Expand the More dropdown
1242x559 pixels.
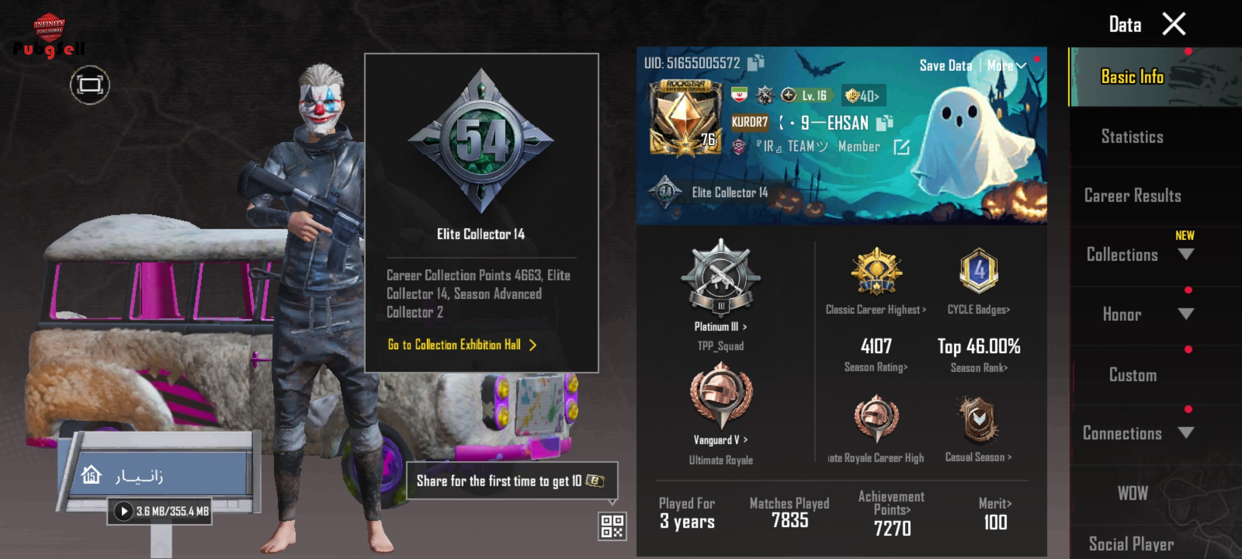pyautogui.click(x=1007, y=66)
